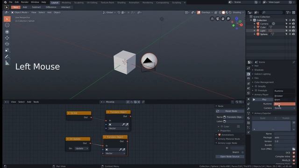The width and height of the screenshot is (299, 168).
Task: Open the Modifiers wrench properties tab
Action: [249, 109]
